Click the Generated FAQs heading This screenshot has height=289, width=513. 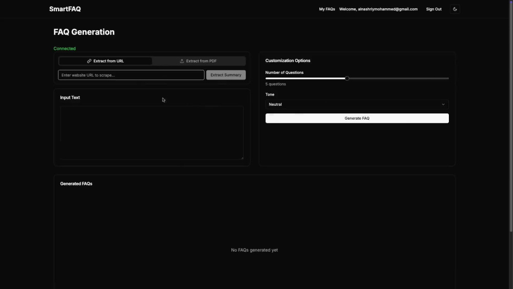[76, 184]
